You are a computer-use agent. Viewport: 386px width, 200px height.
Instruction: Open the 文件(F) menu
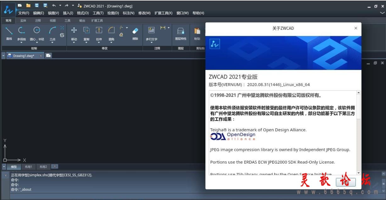pyautogui.click(x=24, y=13)
